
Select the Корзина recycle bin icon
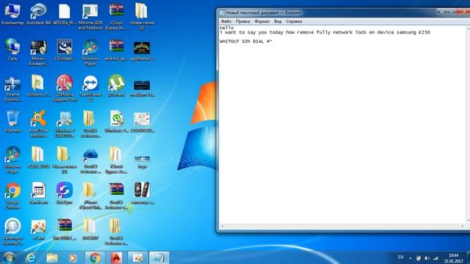[x=12, y=121]
